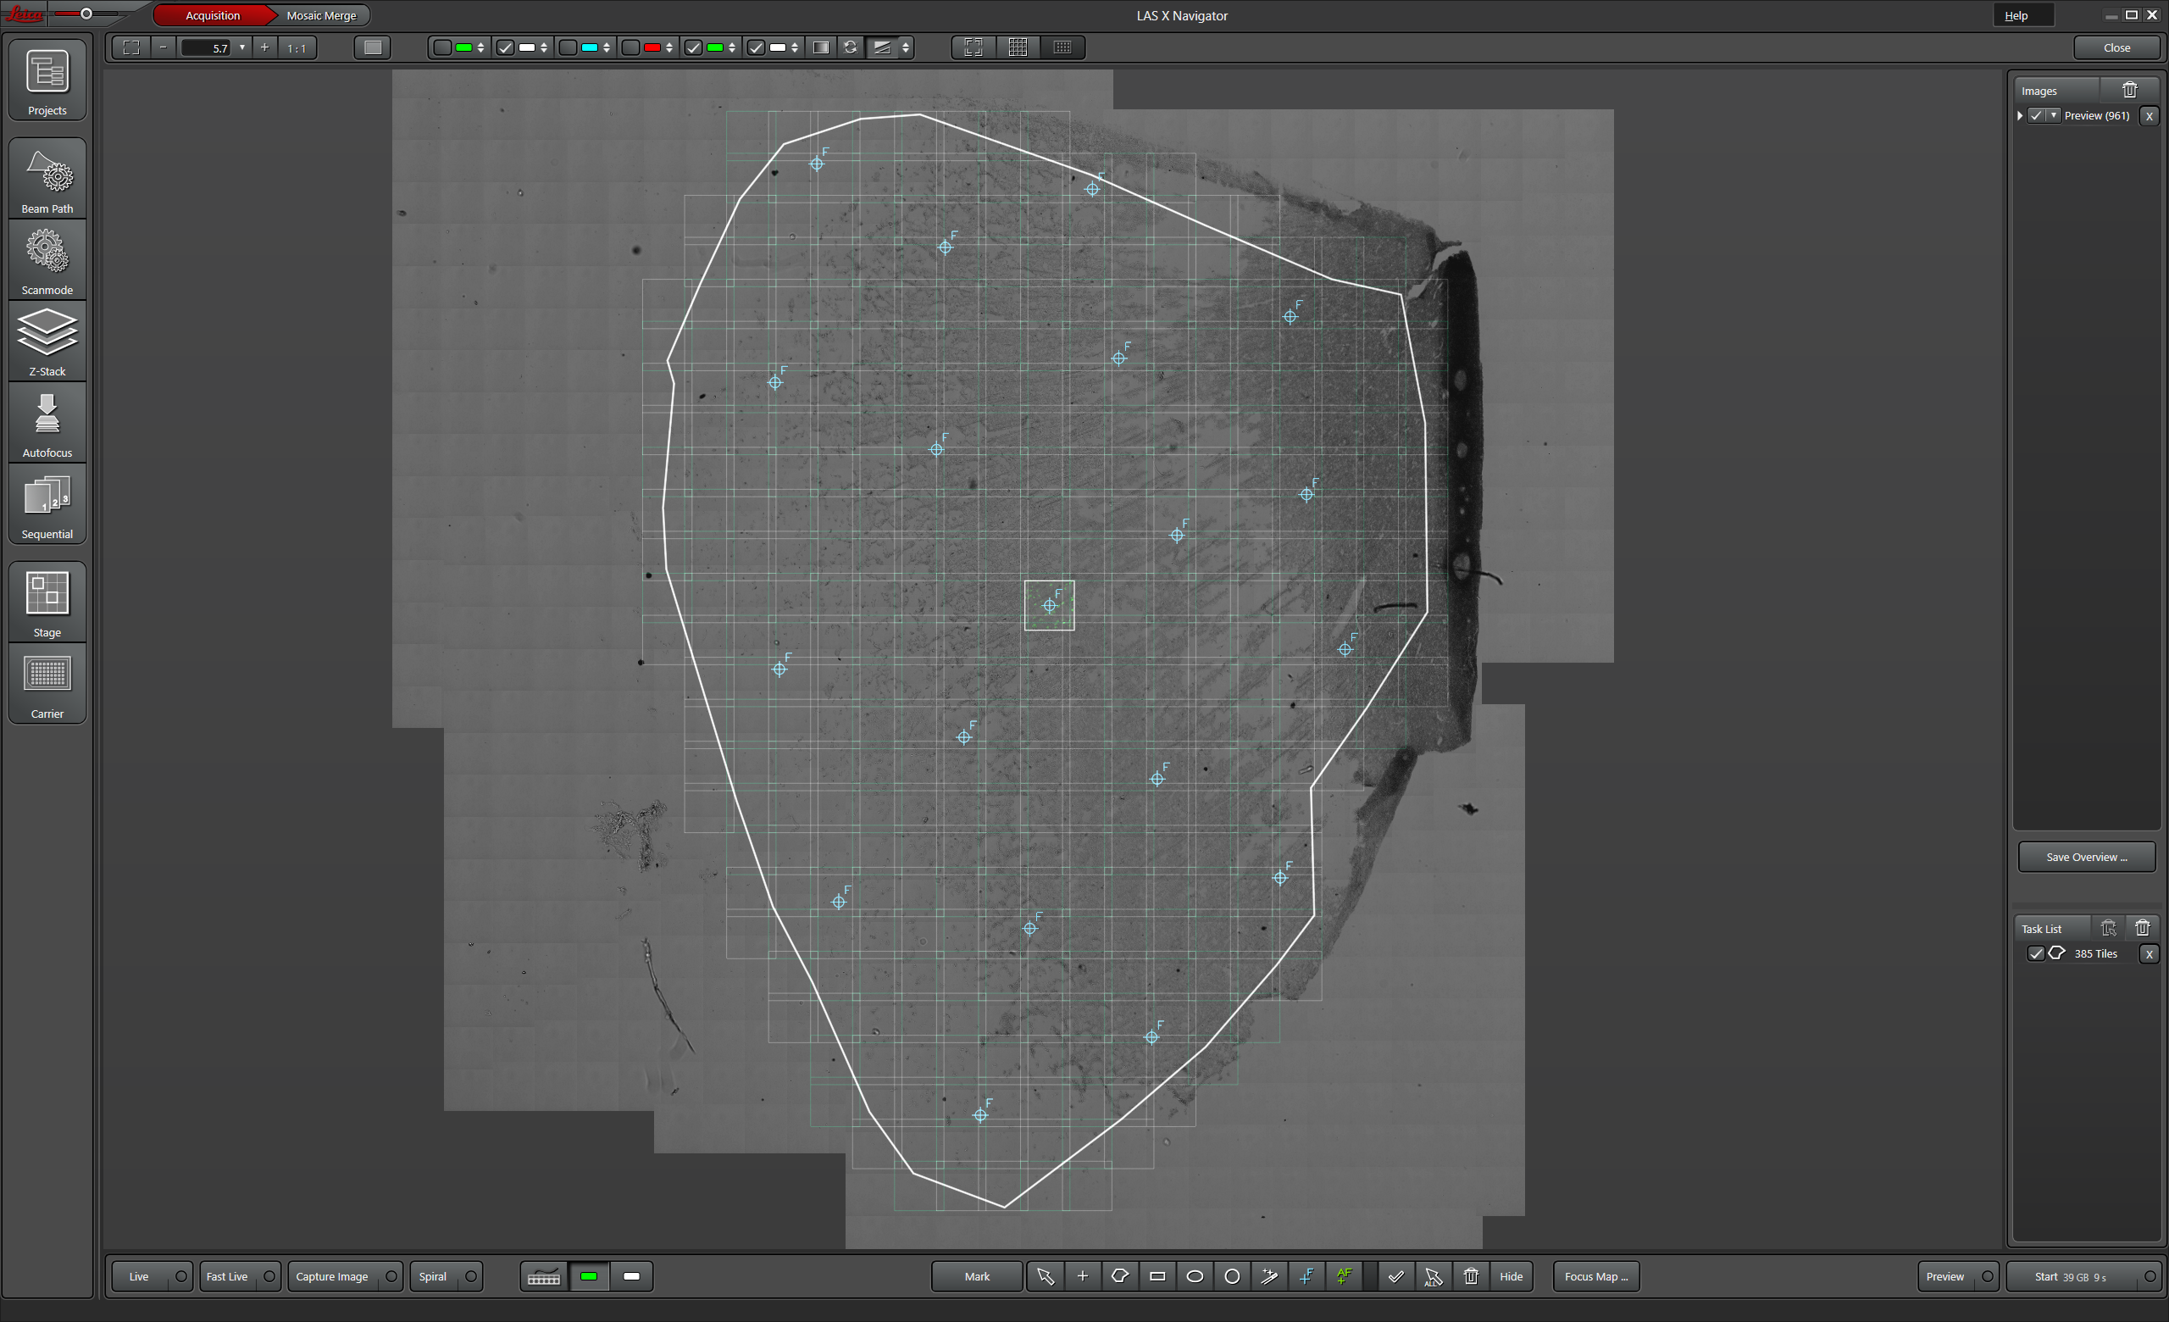Click the Save Overview button
Screen dimensions: 2169x1322
pyautogui.click(x=2085, y=857)
